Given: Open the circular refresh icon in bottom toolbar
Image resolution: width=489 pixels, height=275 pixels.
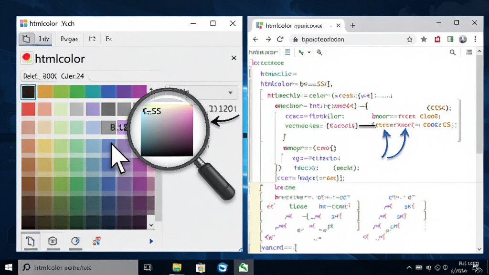Looking at the screenshot, I should (x=75, y=241).
